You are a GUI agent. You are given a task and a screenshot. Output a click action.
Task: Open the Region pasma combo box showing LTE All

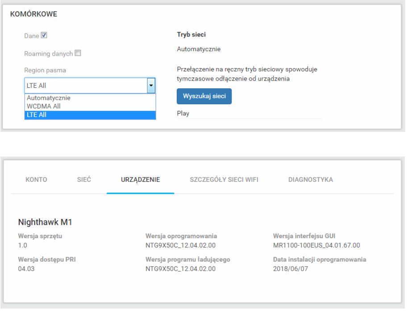[x=86, y=85]
